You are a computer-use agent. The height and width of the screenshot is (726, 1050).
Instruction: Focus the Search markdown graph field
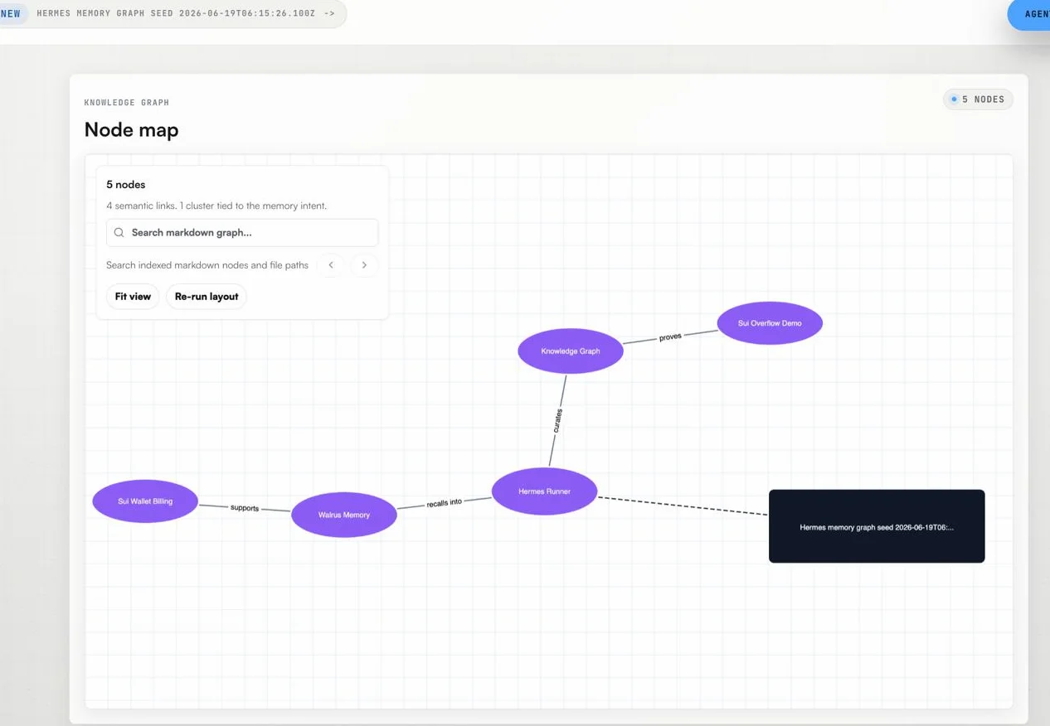(242, 233)
